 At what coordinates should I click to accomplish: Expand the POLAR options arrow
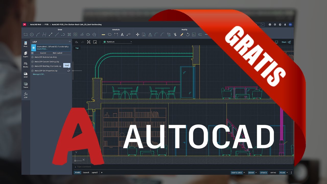point(287,173)
